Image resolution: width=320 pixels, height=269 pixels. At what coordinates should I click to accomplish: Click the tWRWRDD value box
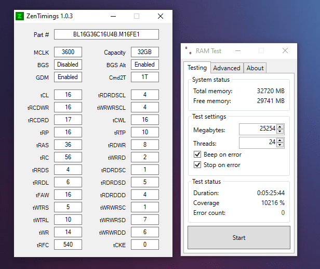click(145, 232)
